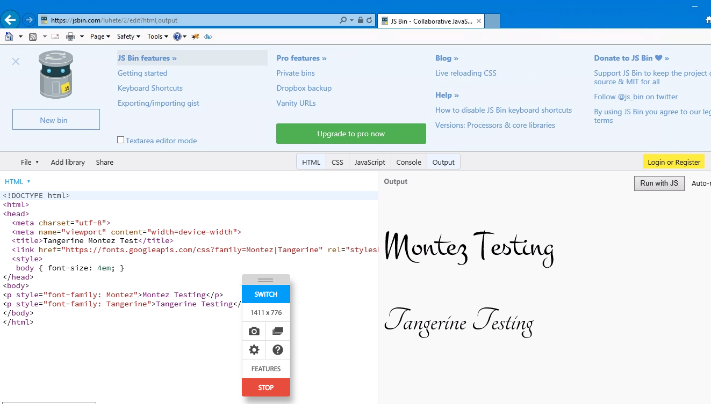Image resolution: width=711 pixels, height=404 pixels.
Task: Open the Tools menu dropdown
Action: pos(157,36)
